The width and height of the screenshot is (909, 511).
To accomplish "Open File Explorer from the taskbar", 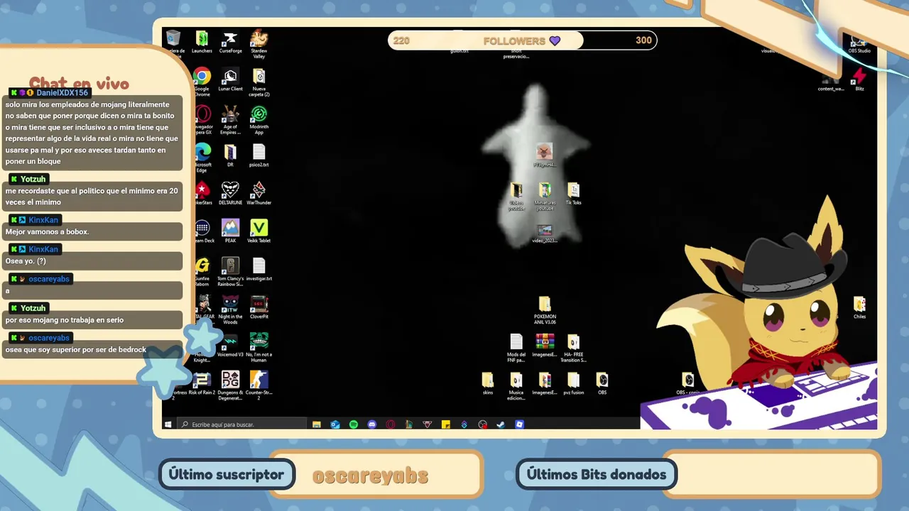I will click(x=317, y=424).
